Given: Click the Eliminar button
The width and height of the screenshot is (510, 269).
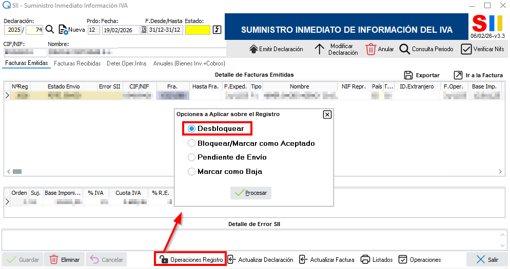Looking at the screenshot, I should [x=64, y=260].
